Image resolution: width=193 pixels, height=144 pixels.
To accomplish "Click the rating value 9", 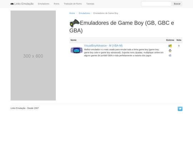I will (x=179, y=46).
